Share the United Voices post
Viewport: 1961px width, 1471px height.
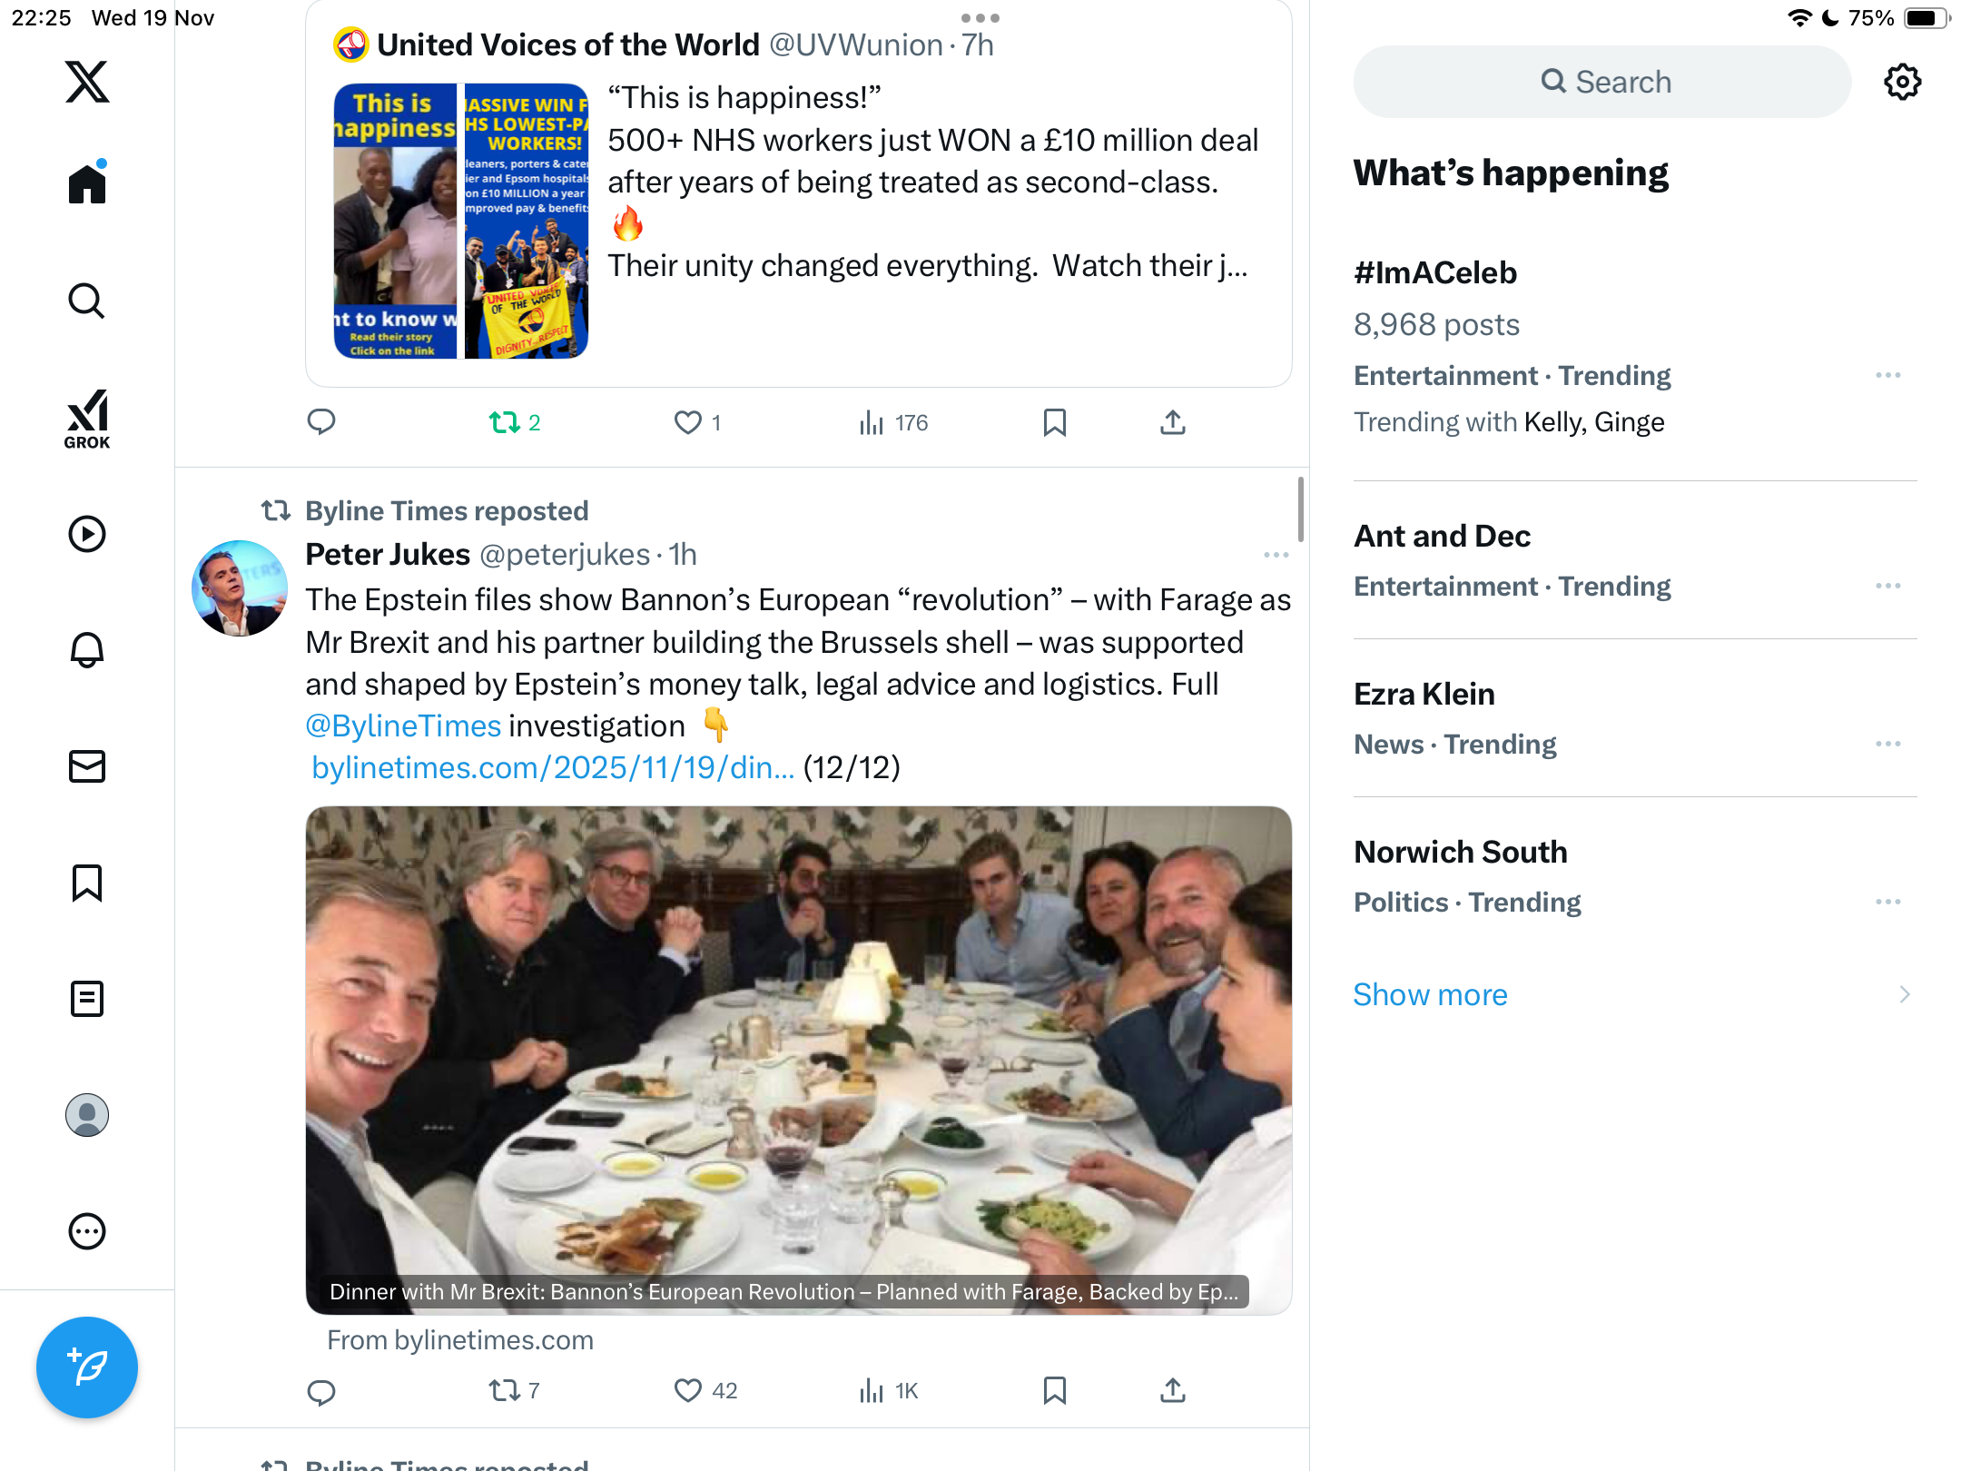point(1172,422)
